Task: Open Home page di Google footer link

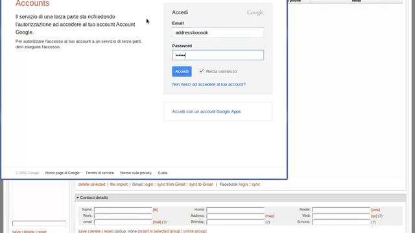Action: point(62,173)
